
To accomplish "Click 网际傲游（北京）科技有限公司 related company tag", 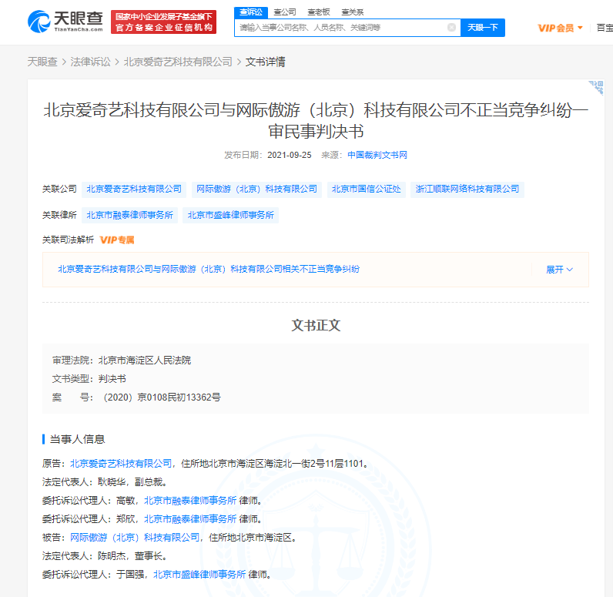I will point(256,189).
